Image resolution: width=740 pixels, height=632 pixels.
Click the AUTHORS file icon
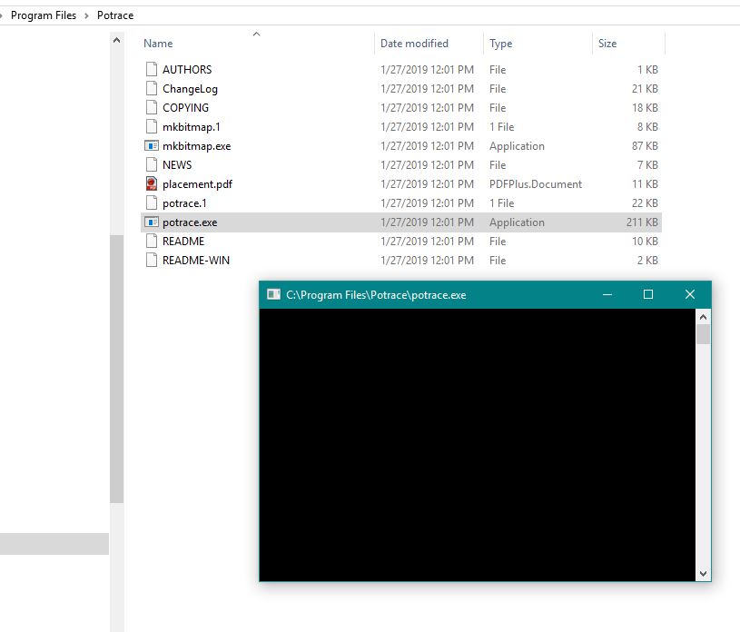152,69
